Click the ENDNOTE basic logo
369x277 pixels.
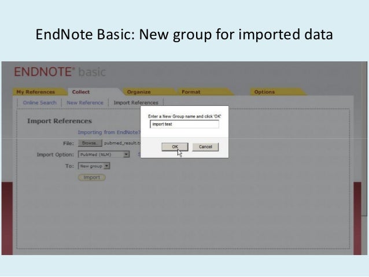(x=60, y=72)
